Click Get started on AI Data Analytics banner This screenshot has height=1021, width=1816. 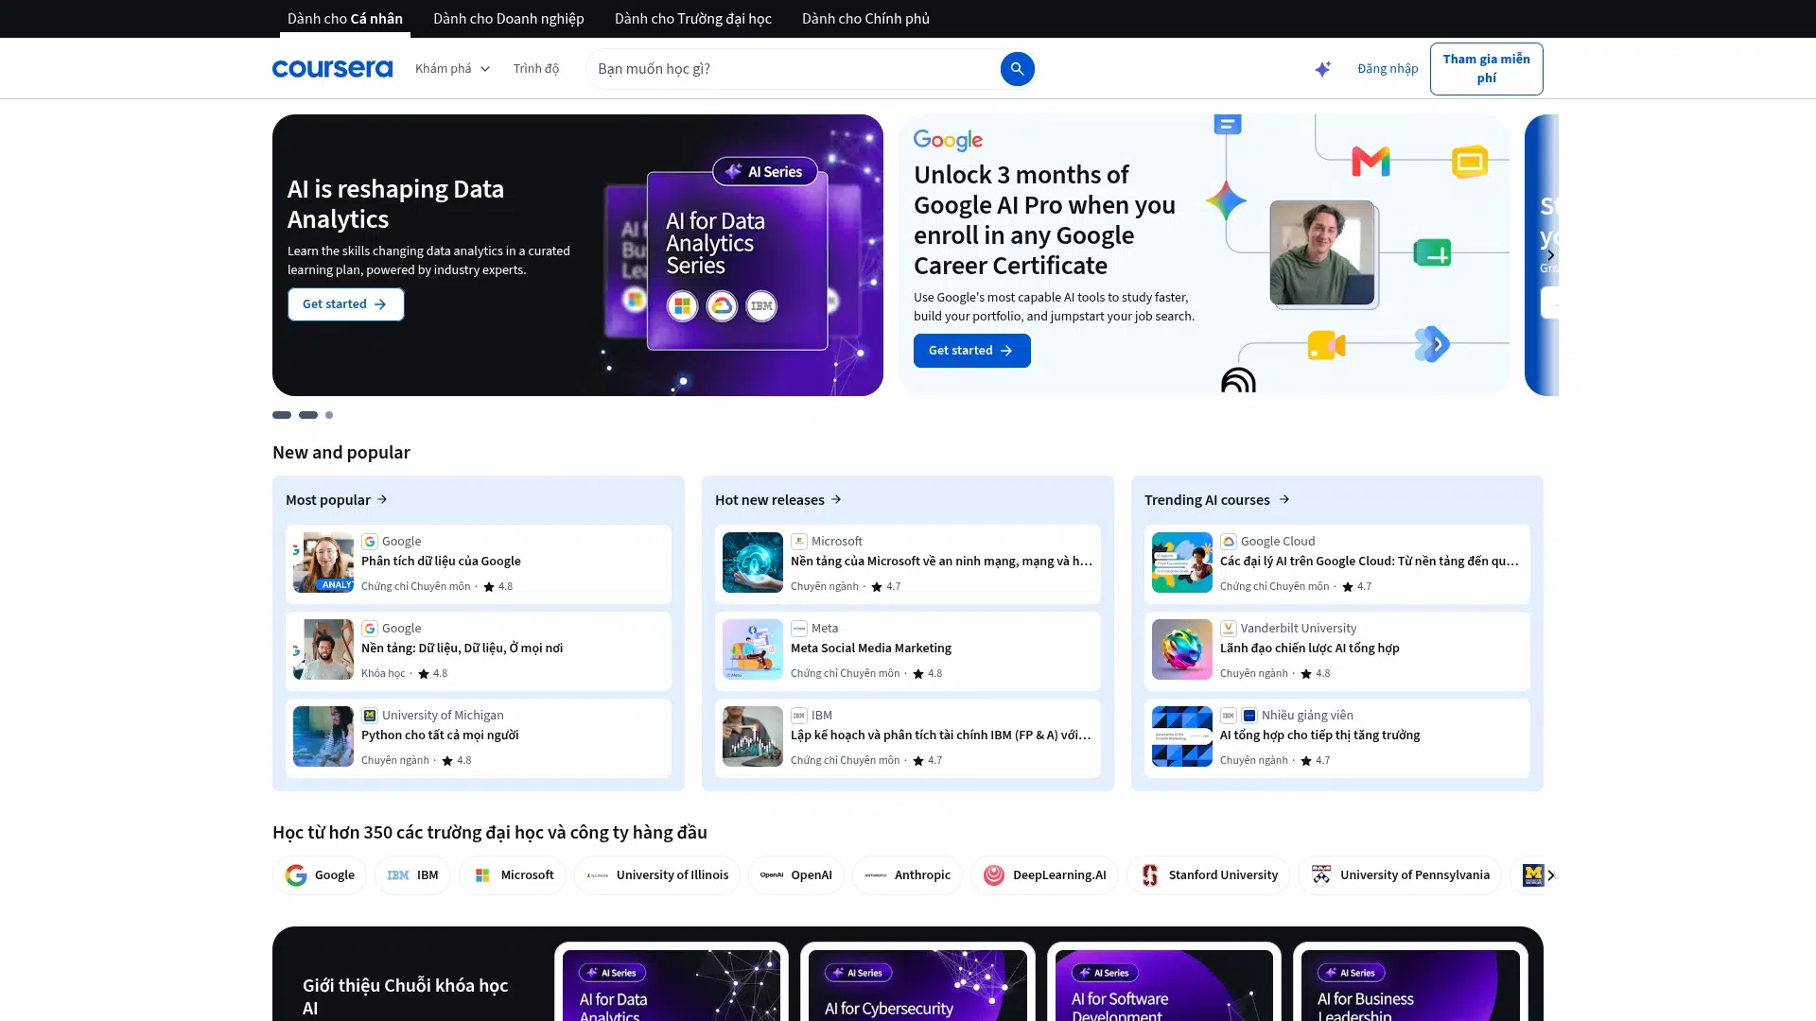coord(345,304)
